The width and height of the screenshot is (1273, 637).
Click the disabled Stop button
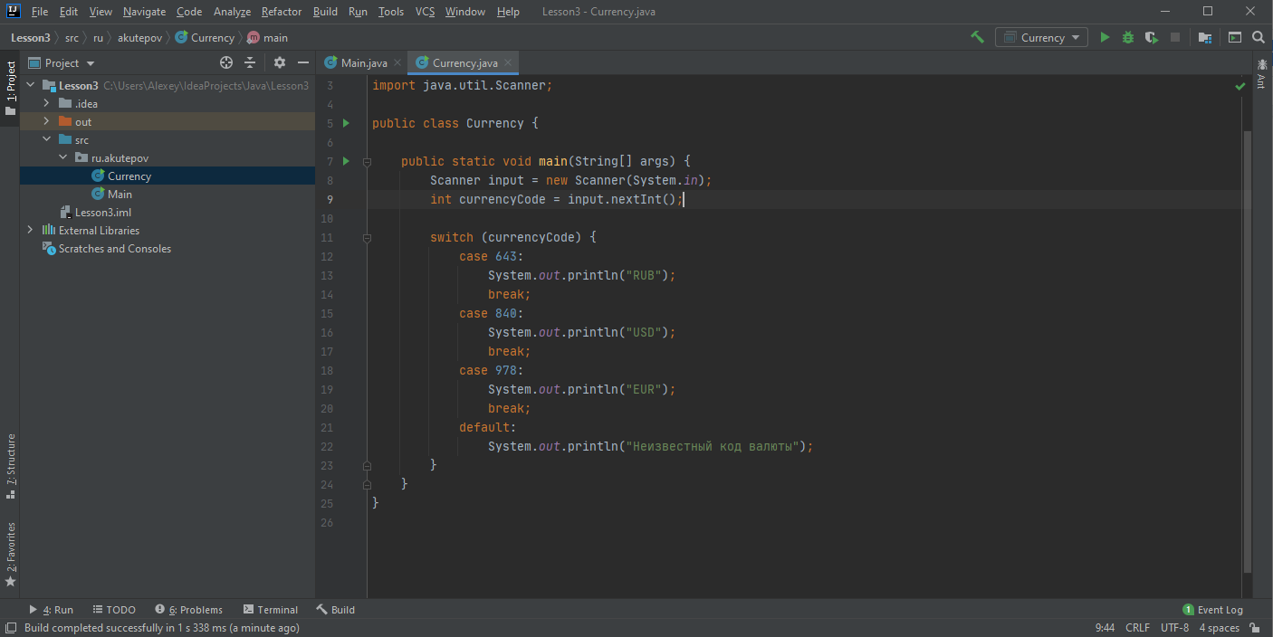coord(1175,37)
